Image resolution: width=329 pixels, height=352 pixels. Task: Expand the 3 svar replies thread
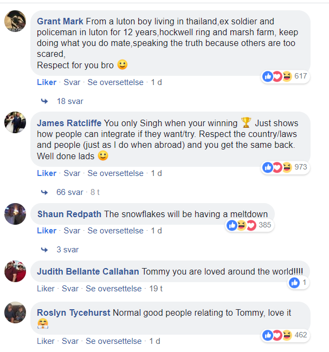[x=67, y=250]
